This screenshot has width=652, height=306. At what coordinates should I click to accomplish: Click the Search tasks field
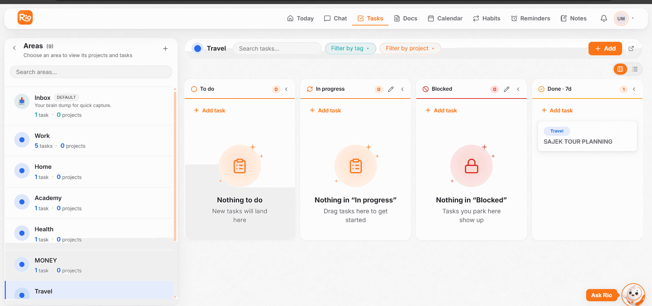click(277, 49)
